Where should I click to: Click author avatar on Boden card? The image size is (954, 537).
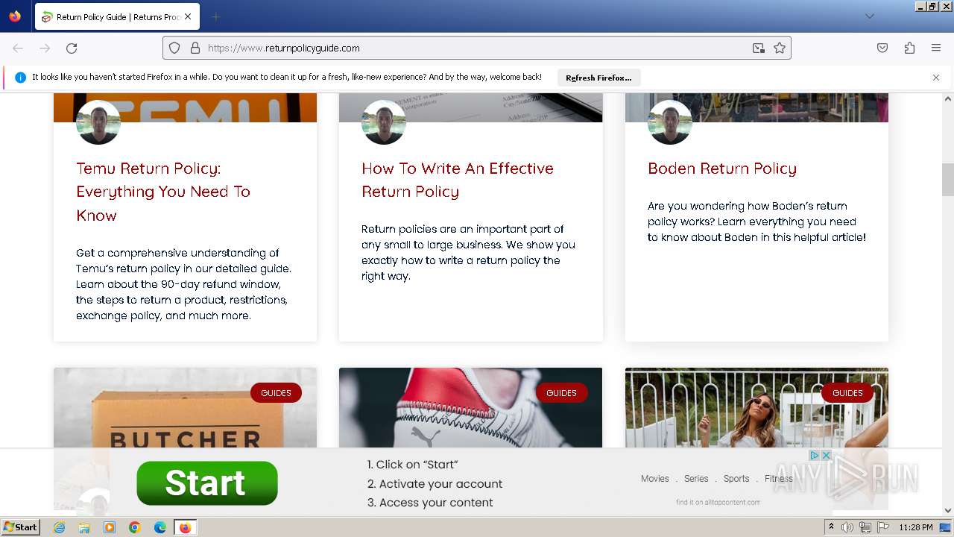point(670,122)
